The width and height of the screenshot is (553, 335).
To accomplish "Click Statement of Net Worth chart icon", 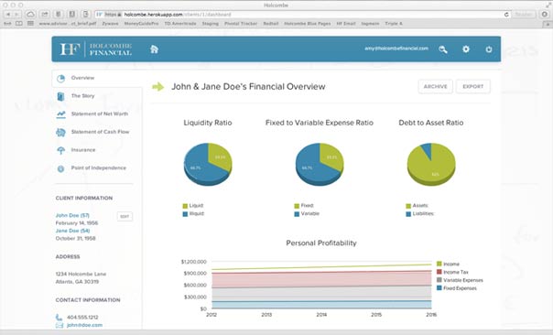I will (61, 114).
